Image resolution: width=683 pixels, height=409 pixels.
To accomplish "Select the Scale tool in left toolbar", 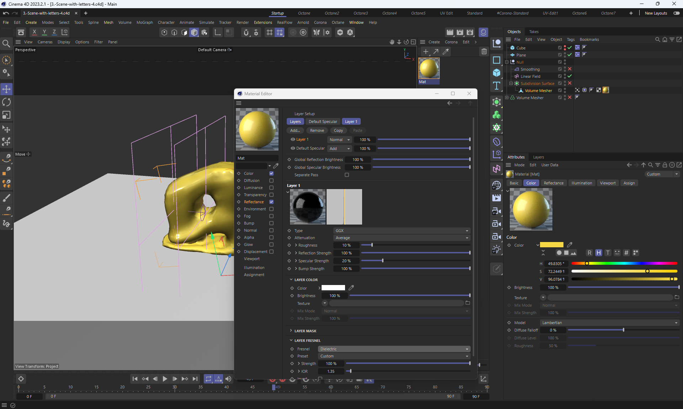I will [6, 115].
